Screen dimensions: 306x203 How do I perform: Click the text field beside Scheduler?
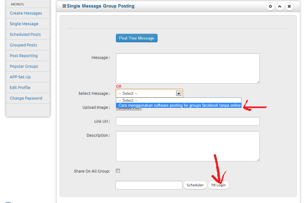149,185
